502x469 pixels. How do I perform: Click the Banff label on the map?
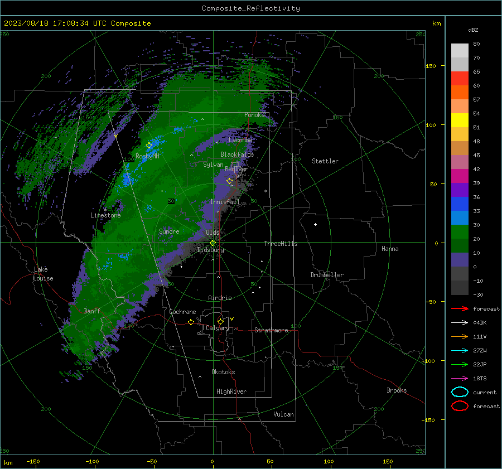(x=92, y=311)
